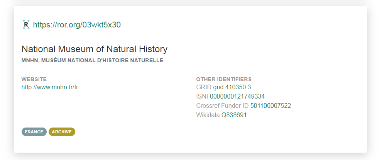Click empty space below the website link
Screen dimensions: 382x160
(x=96, y=108)
